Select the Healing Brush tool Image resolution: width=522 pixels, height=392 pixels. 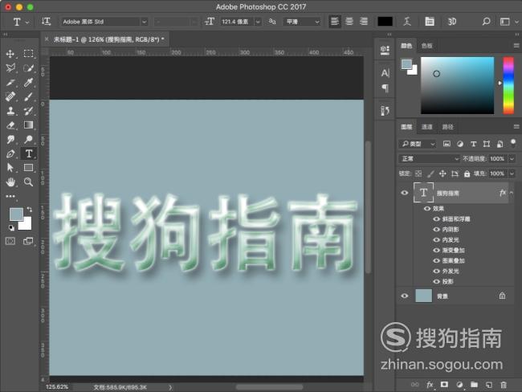10,96
